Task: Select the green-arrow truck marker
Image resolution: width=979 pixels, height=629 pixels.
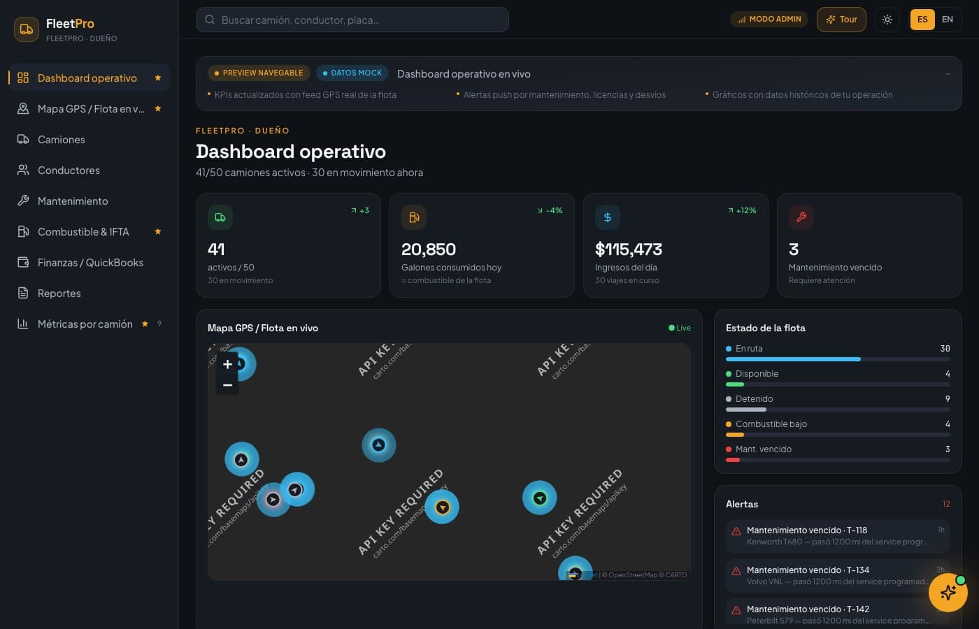Action: pos(540,498)
